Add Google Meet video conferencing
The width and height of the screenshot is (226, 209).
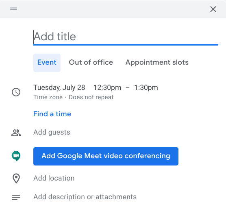coord(106,156)
